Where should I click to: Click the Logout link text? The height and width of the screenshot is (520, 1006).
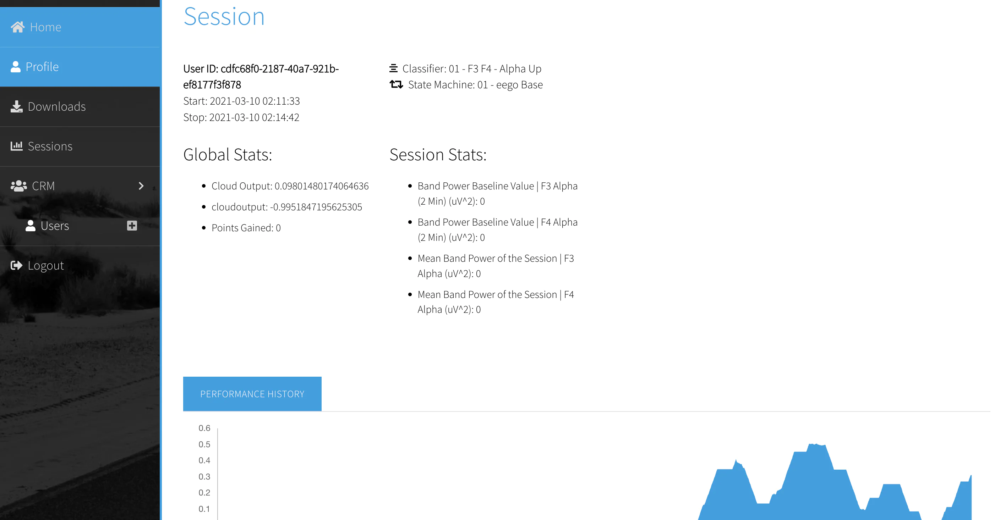point(46,265)
